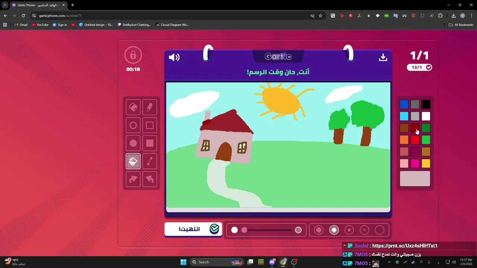Select the straight line tool

(149, 161)
